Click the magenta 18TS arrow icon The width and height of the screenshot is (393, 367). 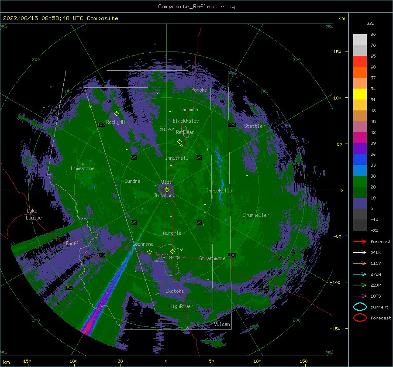[360, 296]
